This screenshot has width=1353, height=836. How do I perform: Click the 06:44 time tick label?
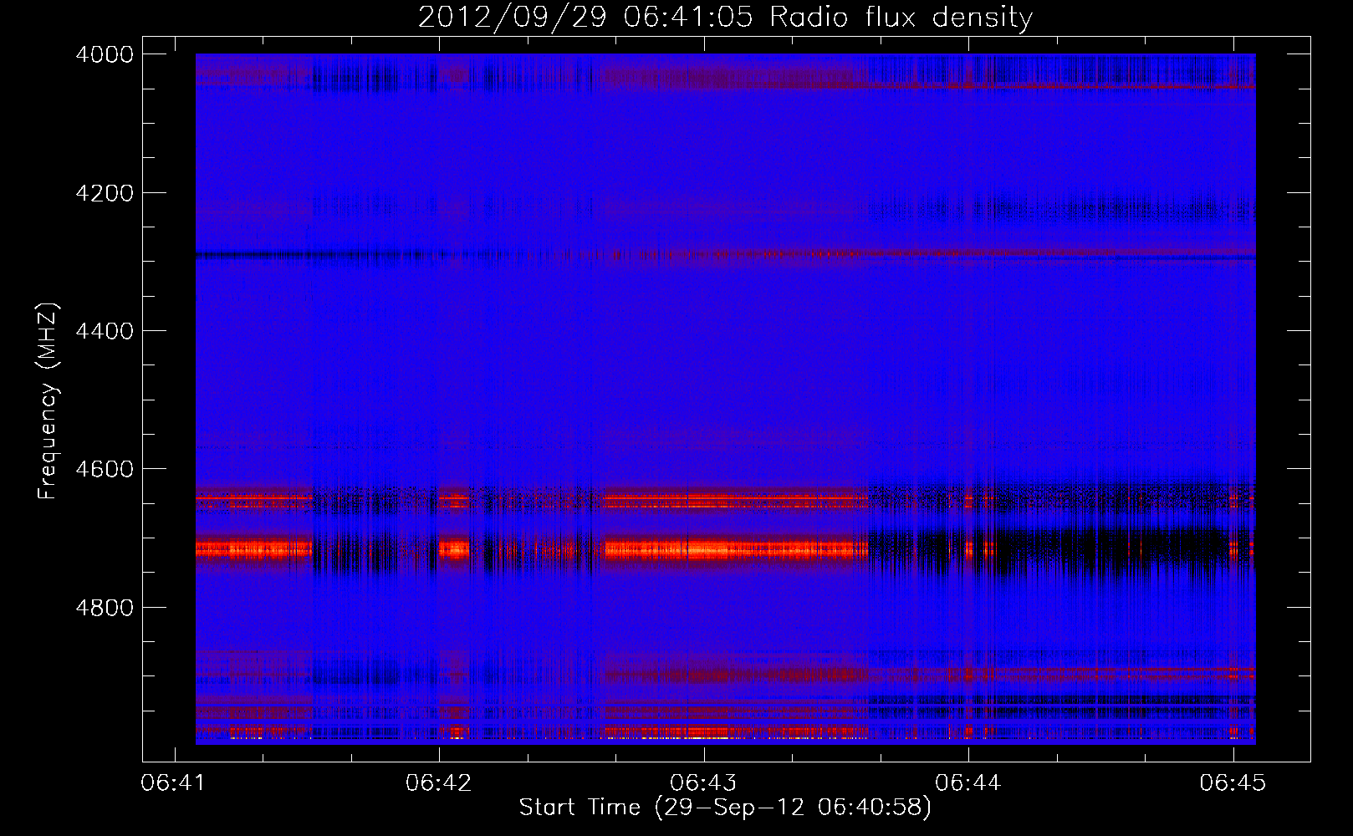click(x=968, y=782)
